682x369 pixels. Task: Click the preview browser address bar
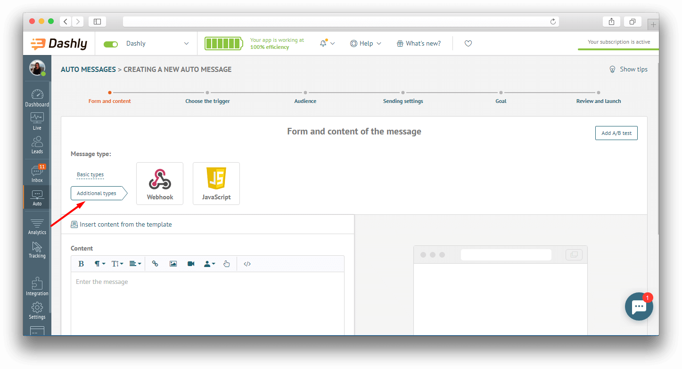[x=506, y=255]
